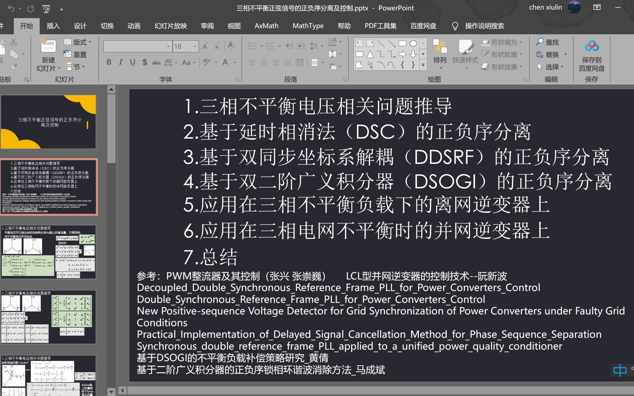Toggle italic formatting
Screen dimensions: 634x396
[x=120, y=62]
